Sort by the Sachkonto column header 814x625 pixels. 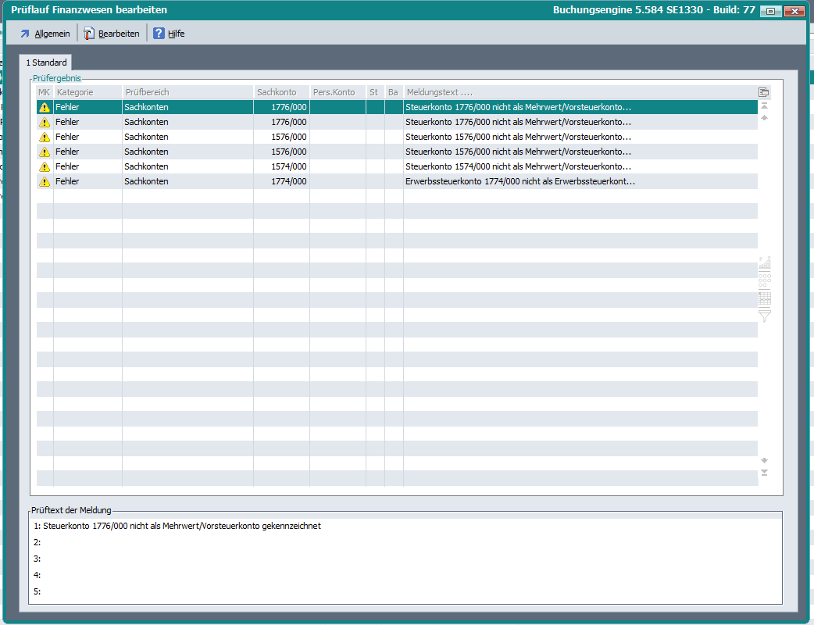click(280, 92)
